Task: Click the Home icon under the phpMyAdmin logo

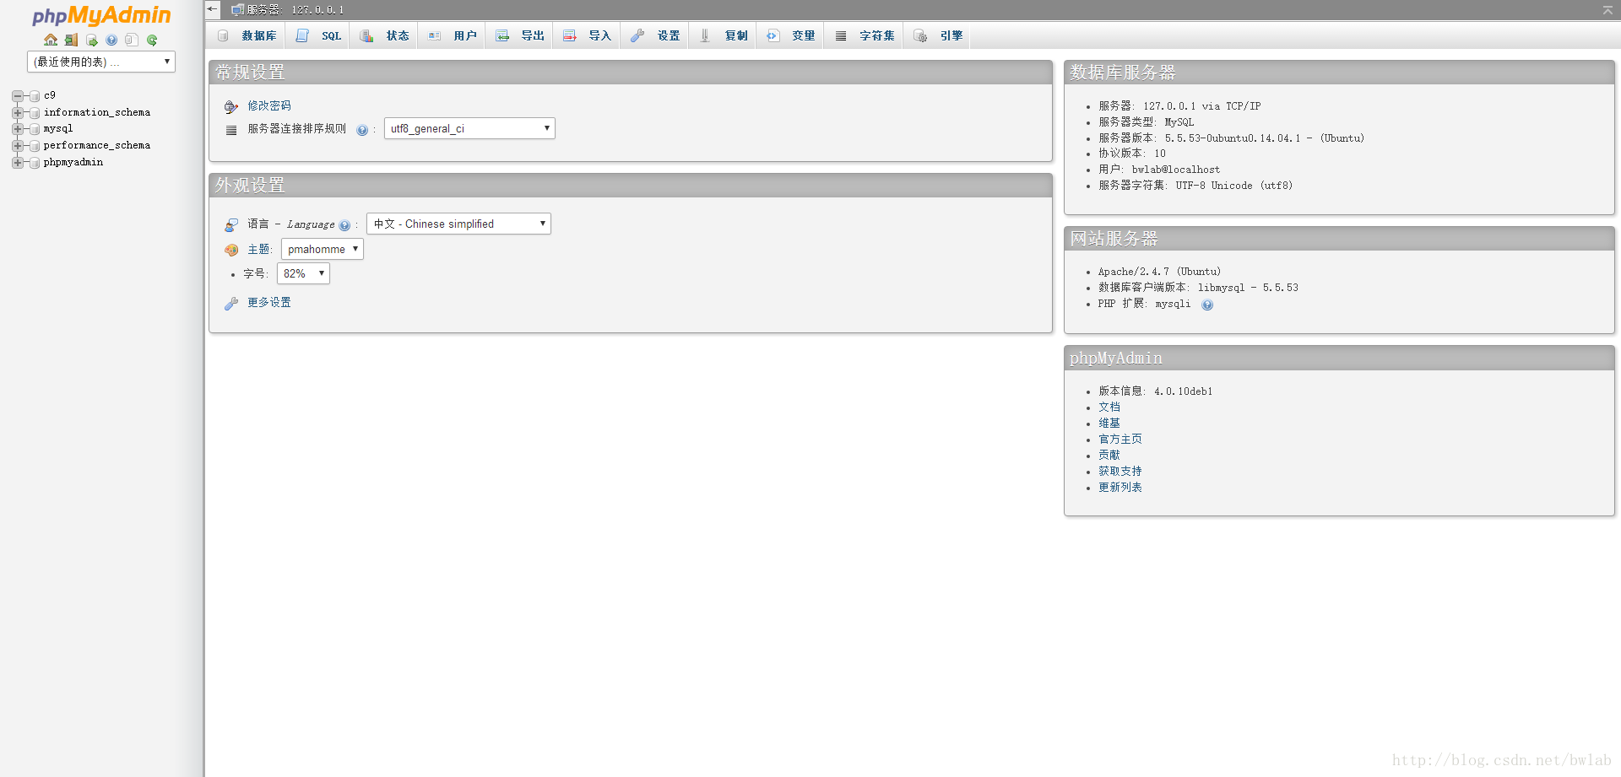Action: click(x=51, y=40)
